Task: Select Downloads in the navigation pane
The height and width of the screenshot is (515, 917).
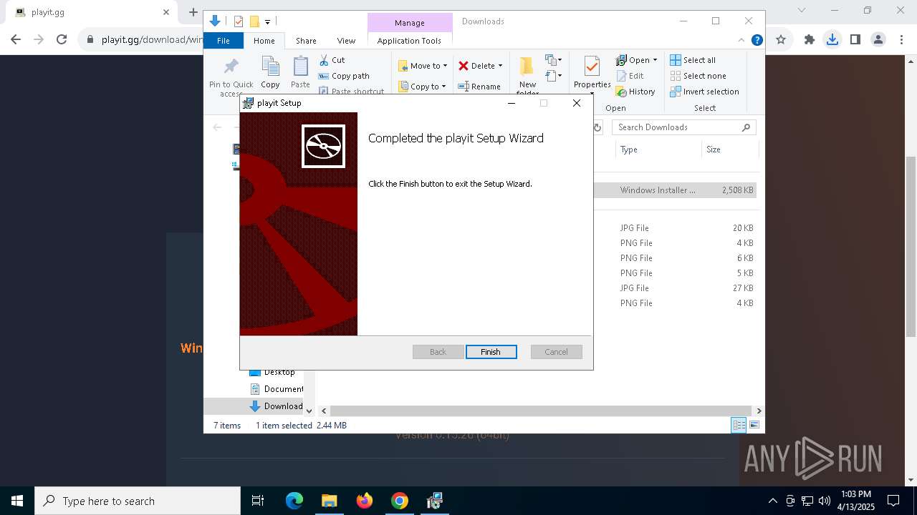Action: click(277, 406)
